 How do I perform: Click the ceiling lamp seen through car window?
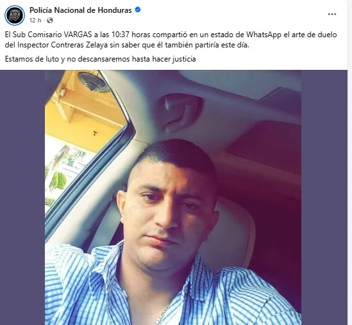tap(94, 81)
